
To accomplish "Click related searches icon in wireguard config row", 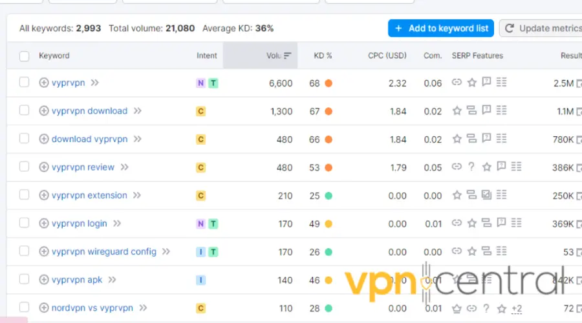I will tap(501, 251).
